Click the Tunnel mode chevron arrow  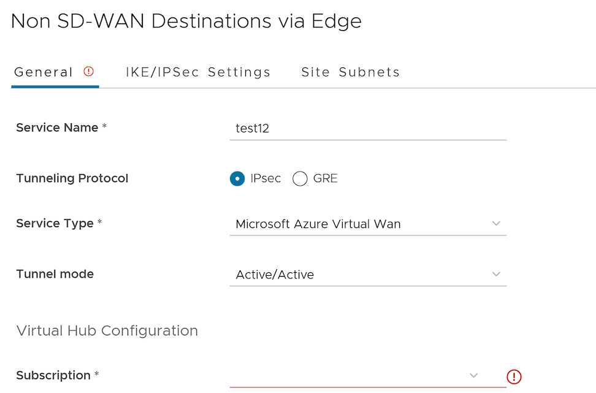click(x=497, y=274)
